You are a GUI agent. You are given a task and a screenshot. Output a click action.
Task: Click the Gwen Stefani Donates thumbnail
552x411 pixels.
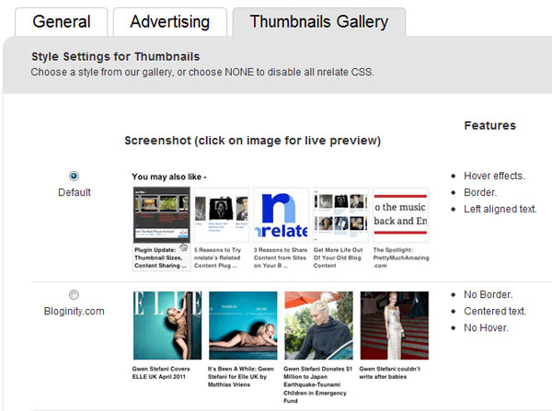click(x=319, y=325)
